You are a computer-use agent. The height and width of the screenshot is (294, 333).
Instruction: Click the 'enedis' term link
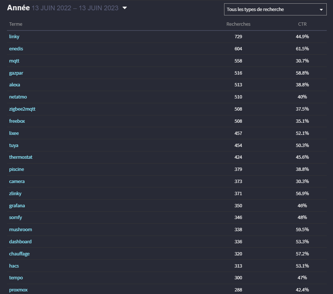tap(16, 49)
